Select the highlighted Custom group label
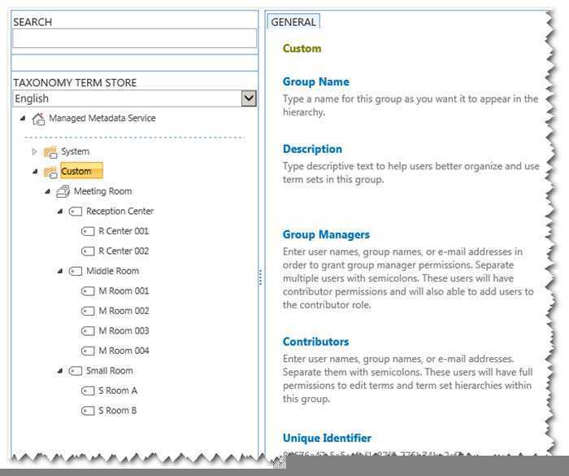This screenshot has width=569, height=476. [81, 171]
